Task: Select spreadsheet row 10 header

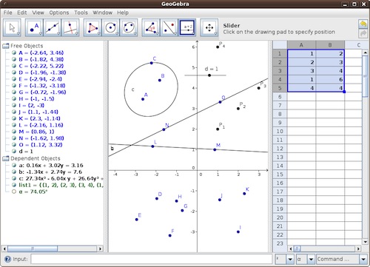Action: (280, 131)
